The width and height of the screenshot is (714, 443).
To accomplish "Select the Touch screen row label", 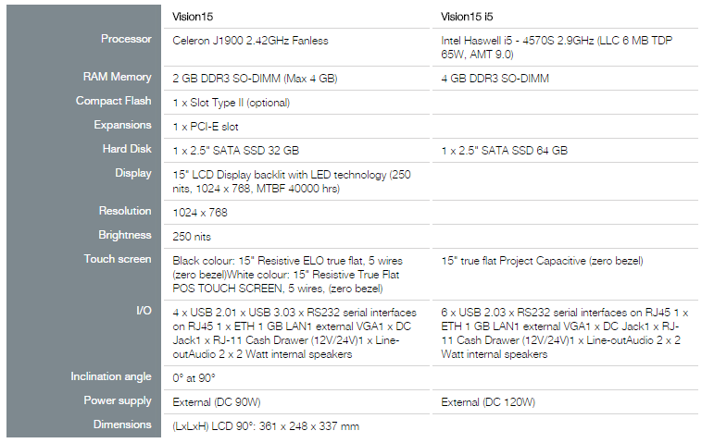I will pos(117,259).
